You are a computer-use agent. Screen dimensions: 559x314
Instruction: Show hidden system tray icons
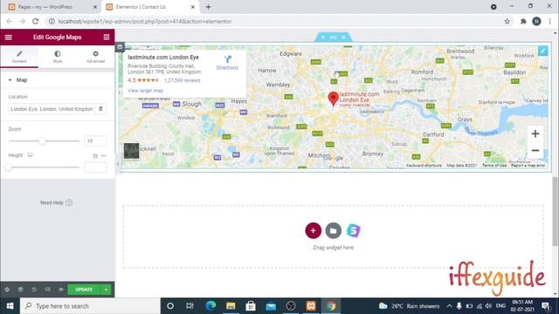click(x=449, y=306)
